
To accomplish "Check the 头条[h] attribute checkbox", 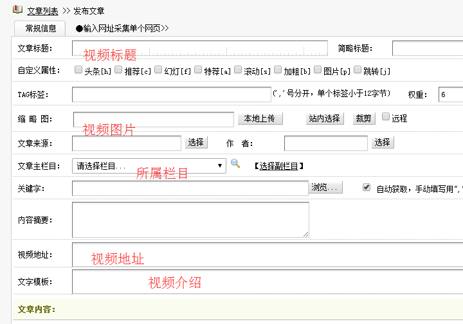I will 78,69.
